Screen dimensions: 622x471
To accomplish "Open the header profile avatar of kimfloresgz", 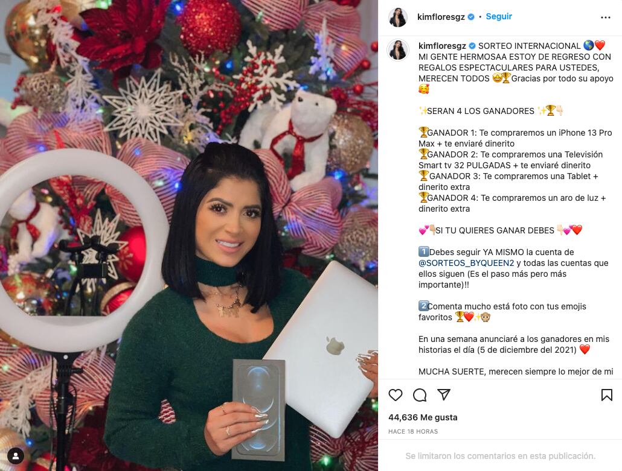I will [x=398, y=17].
